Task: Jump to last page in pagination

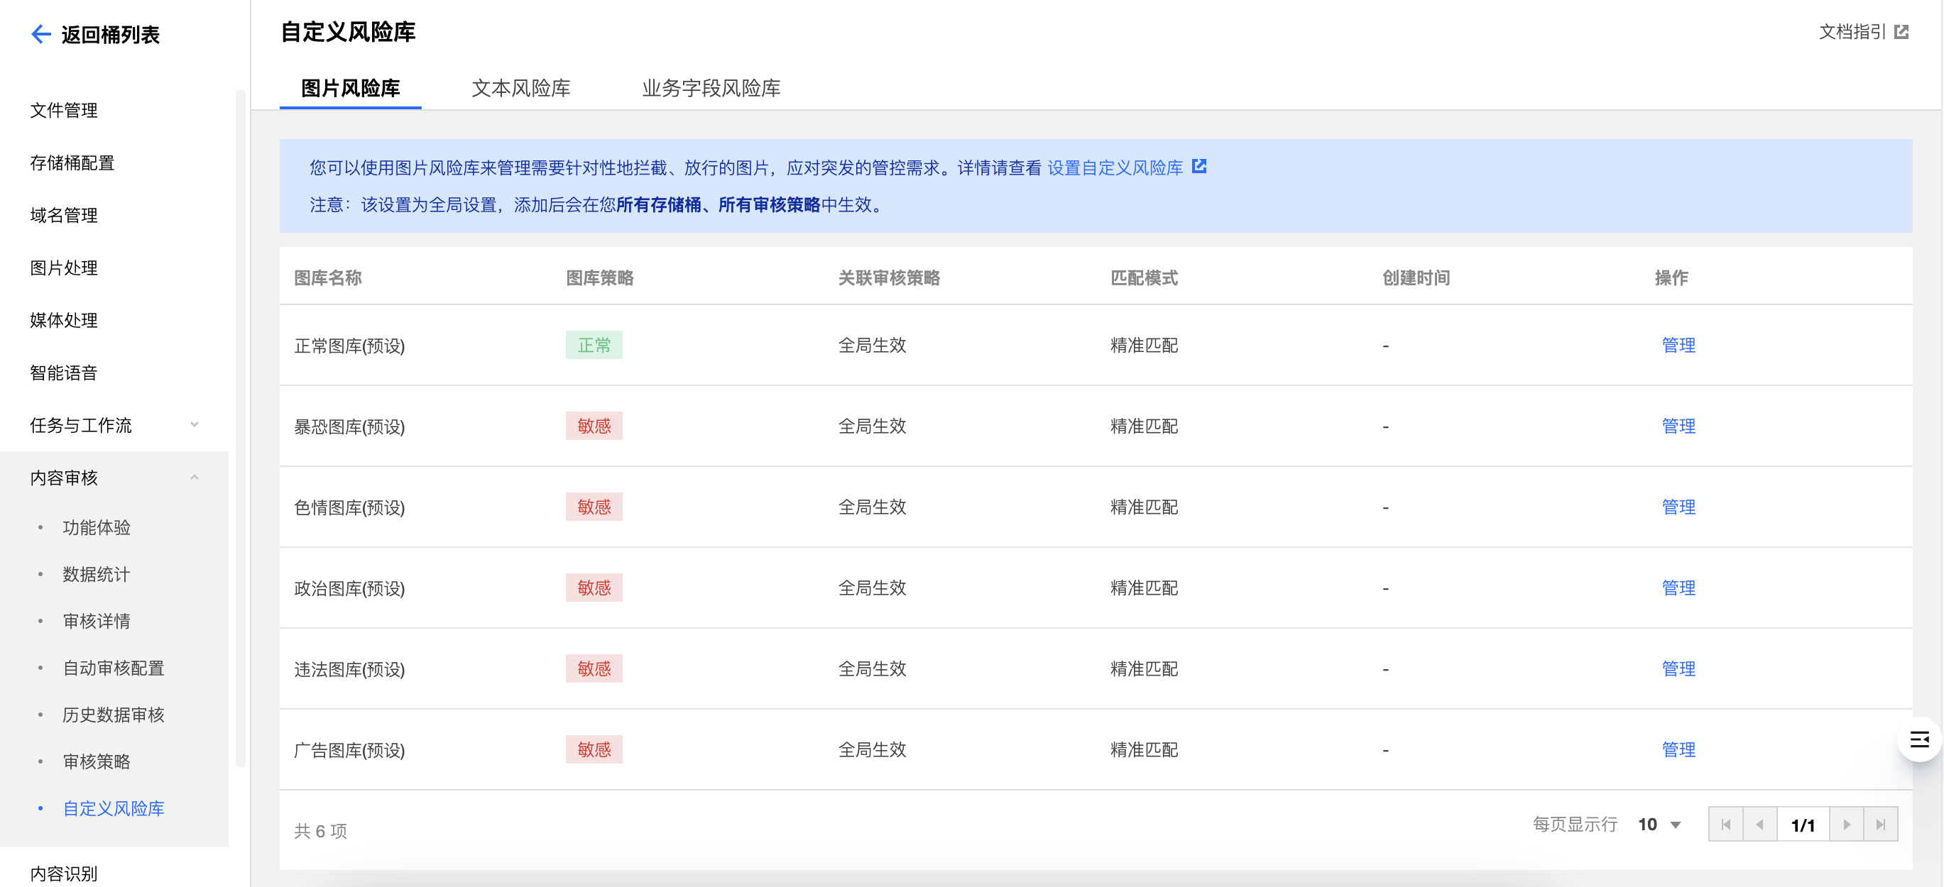Action: [x=1881, y=825]
